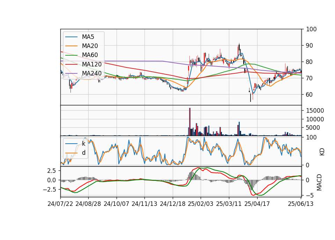
Task: Click the MA5 legend label
Action: [88, 37]
